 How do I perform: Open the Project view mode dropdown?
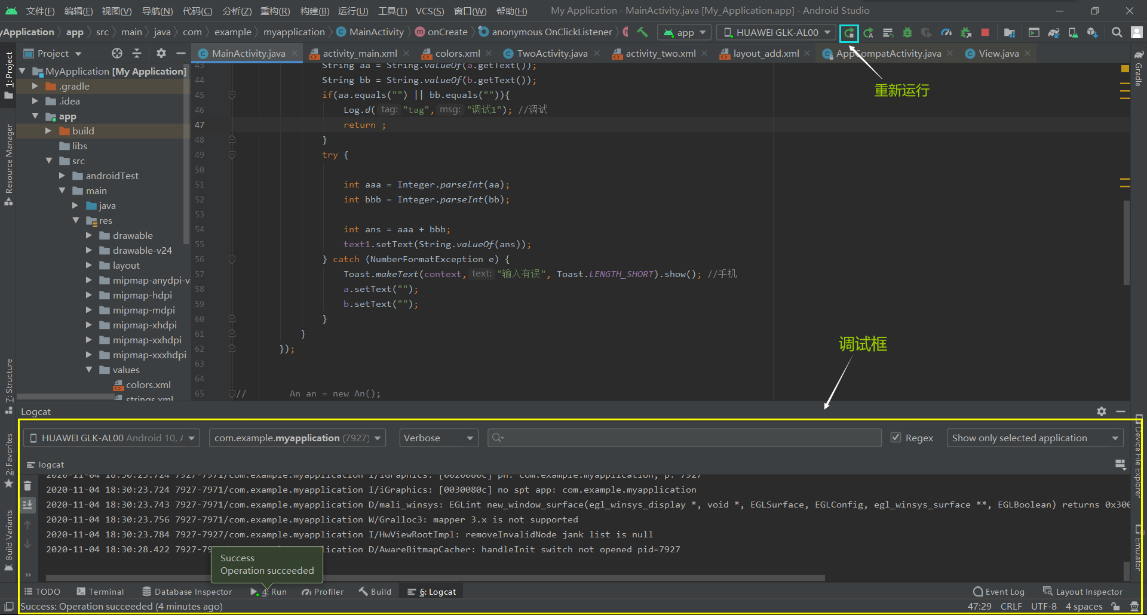point(53,53)
